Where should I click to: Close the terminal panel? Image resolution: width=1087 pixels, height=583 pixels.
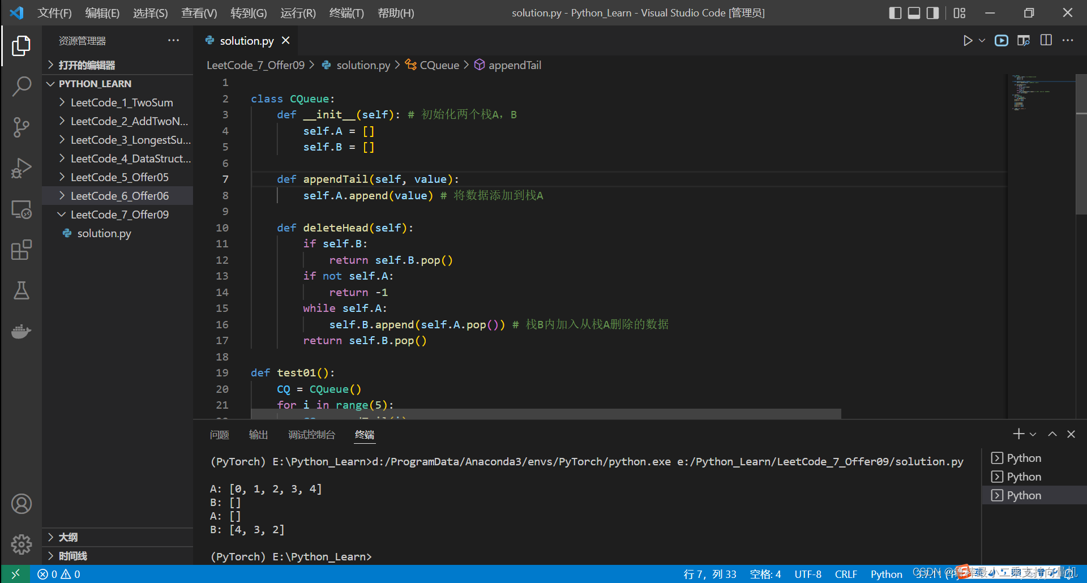(x=1071, y=434)
